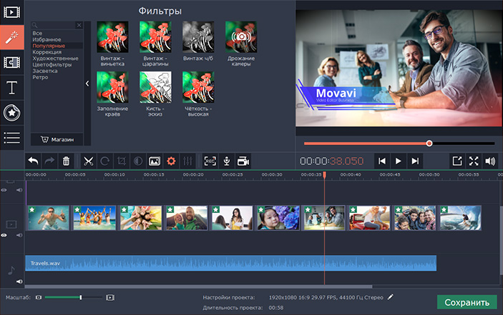Open clip properties gear icon

171,161
